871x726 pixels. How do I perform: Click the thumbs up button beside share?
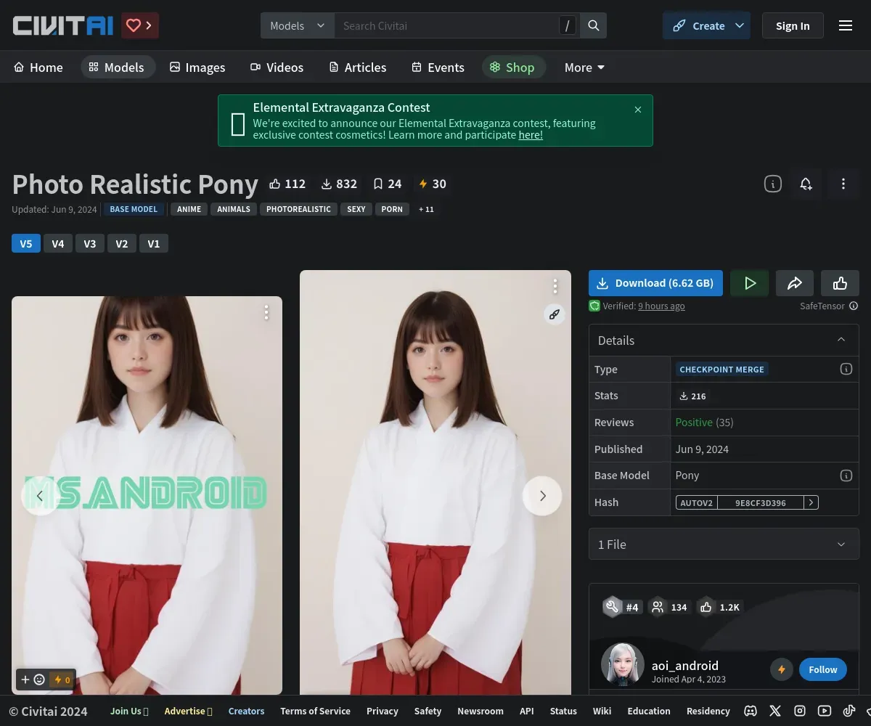pos(840,283)
